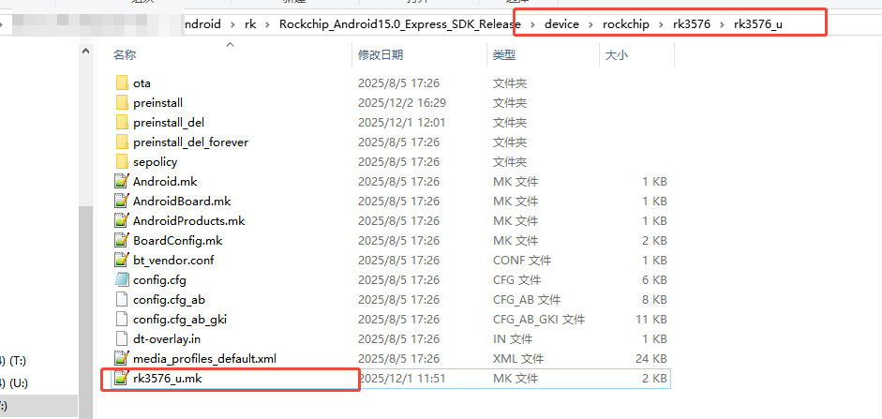
Task: Select the config.cfg notepad icon
Action: pos(122,280)
